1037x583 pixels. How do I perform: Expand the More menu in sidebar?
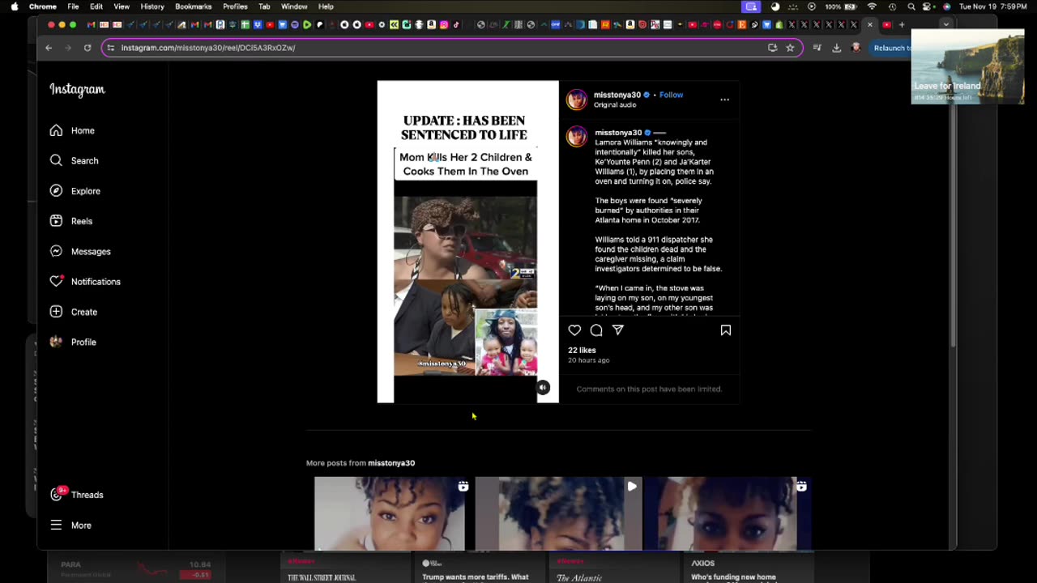pos(70,526)
